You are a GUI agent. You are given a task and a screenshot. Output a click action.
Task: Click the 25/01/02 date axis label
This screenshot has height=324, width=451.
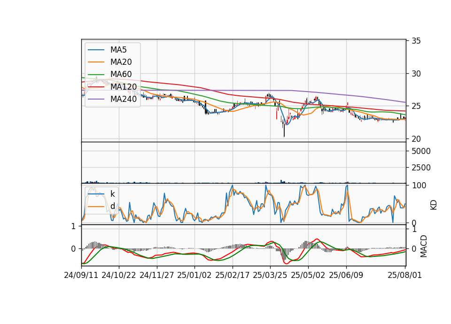194,275
